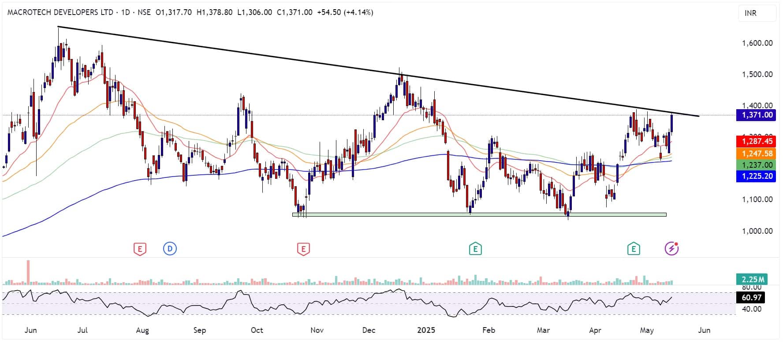Click the 60.97 RSI value label
The height and width of the screenshot is (343, 783).
click(751, 298)
